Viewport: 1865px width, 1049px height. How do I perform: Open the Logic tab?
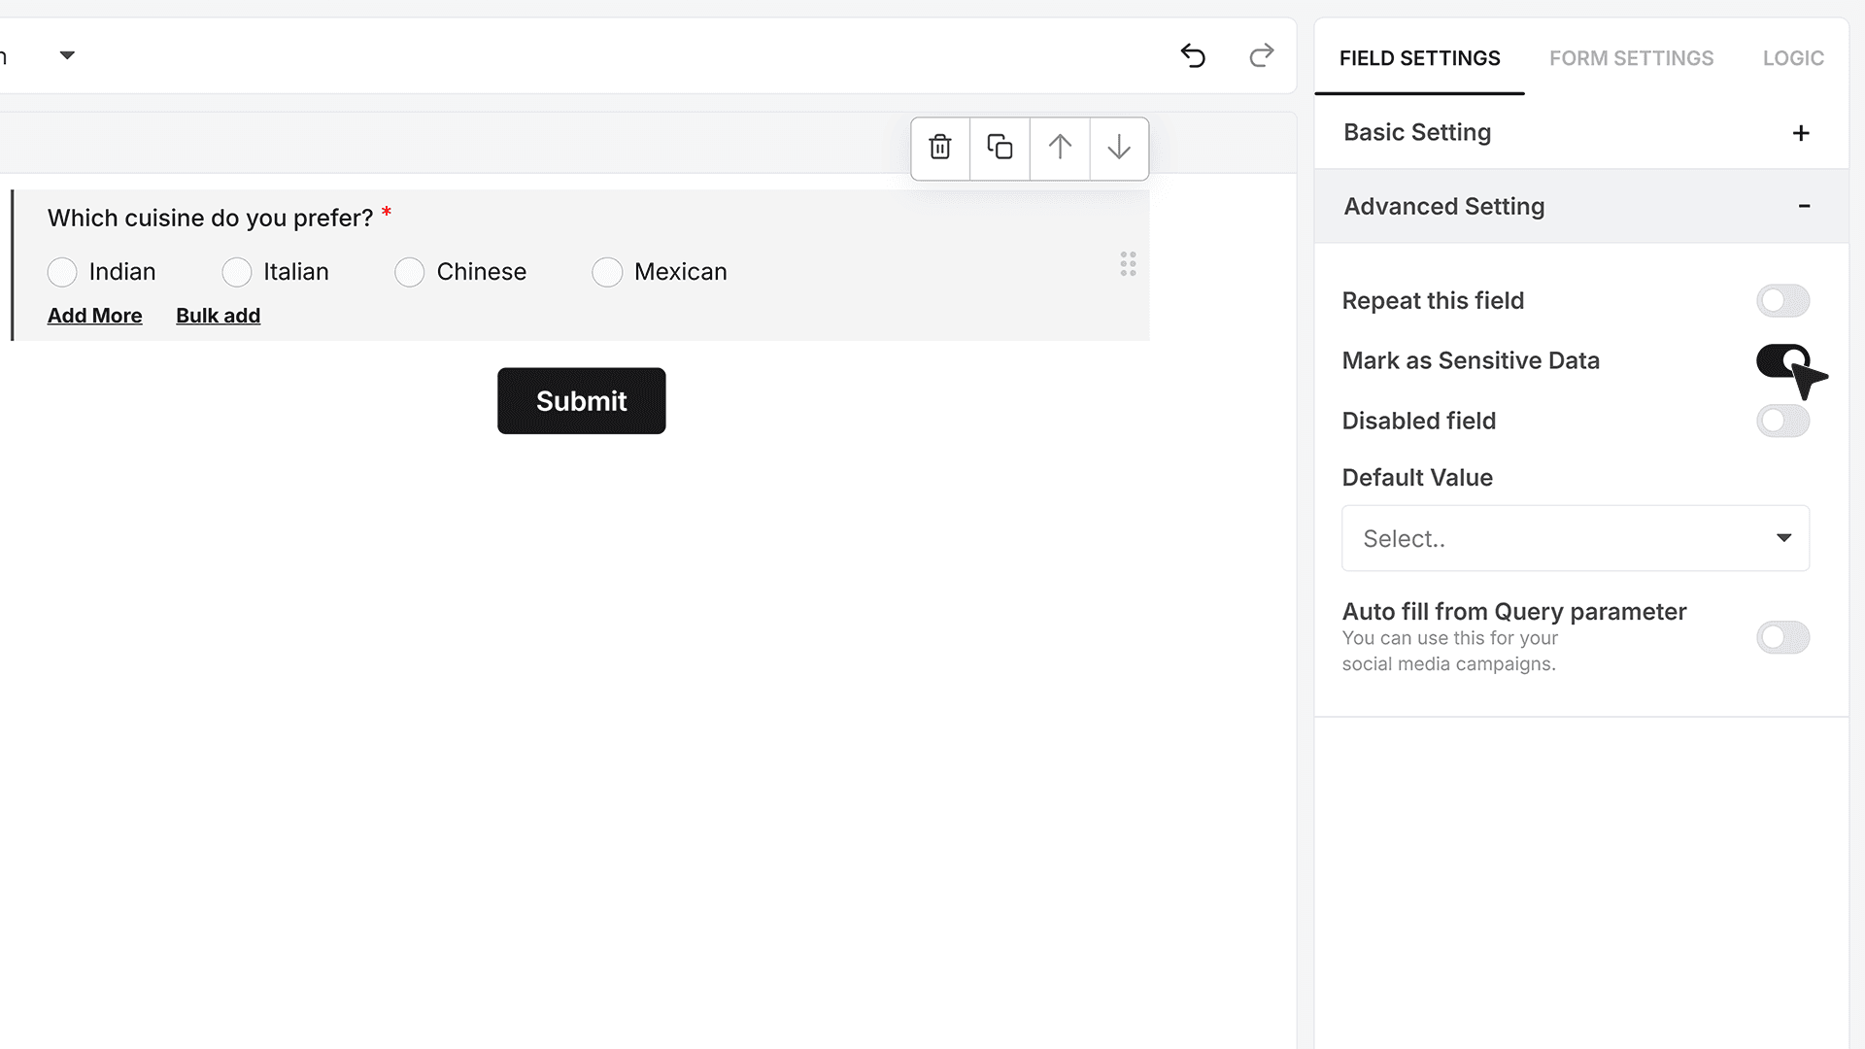coord(1793,58)
